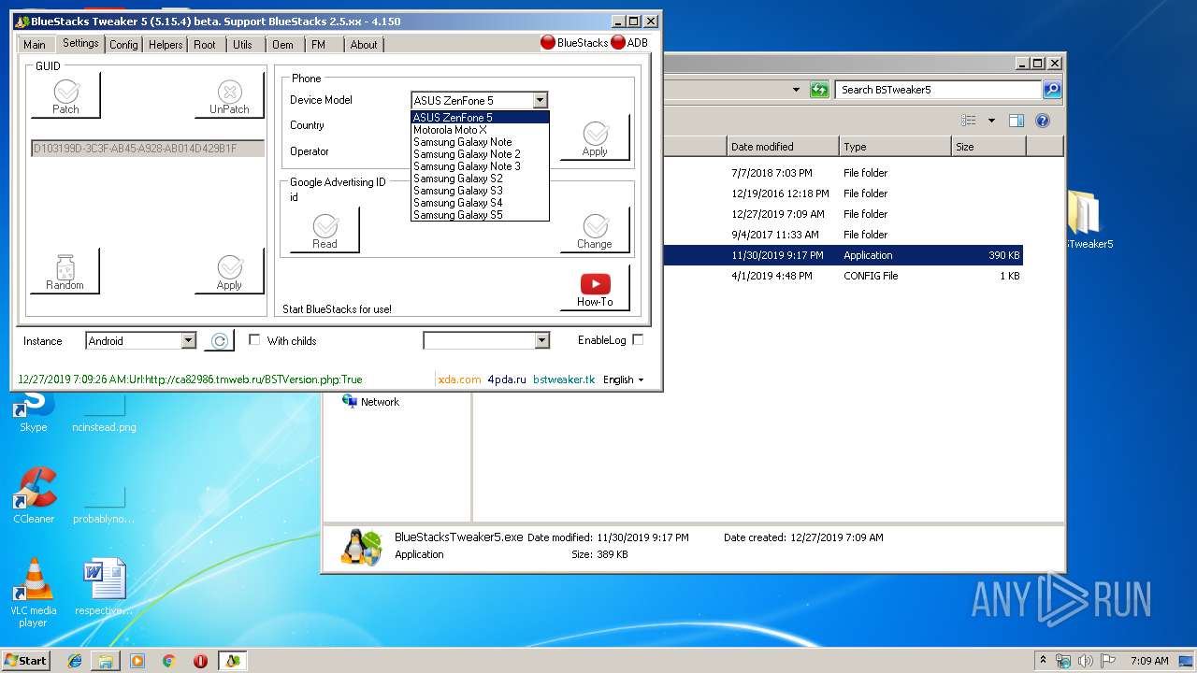Open the How-To YouTube video
The width and height of the screenshot is (1197, 673).
[x=595, y=288]
